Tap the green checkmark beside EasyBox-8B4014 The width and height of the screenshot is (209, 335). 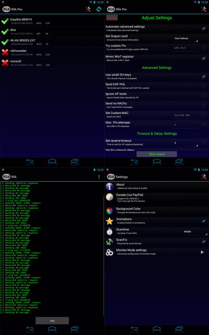click(5, 21)
